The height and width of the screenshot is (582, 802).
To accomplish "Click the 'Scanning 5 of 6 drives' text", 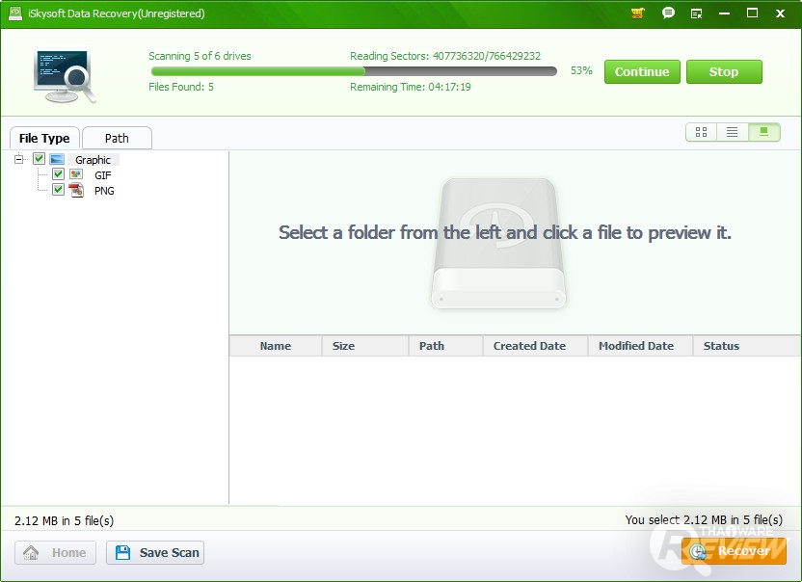I will tap(200, 56).
